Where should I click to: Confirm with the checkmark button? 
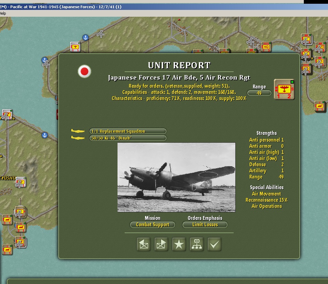pyautogui.click(x=215, y=244)
